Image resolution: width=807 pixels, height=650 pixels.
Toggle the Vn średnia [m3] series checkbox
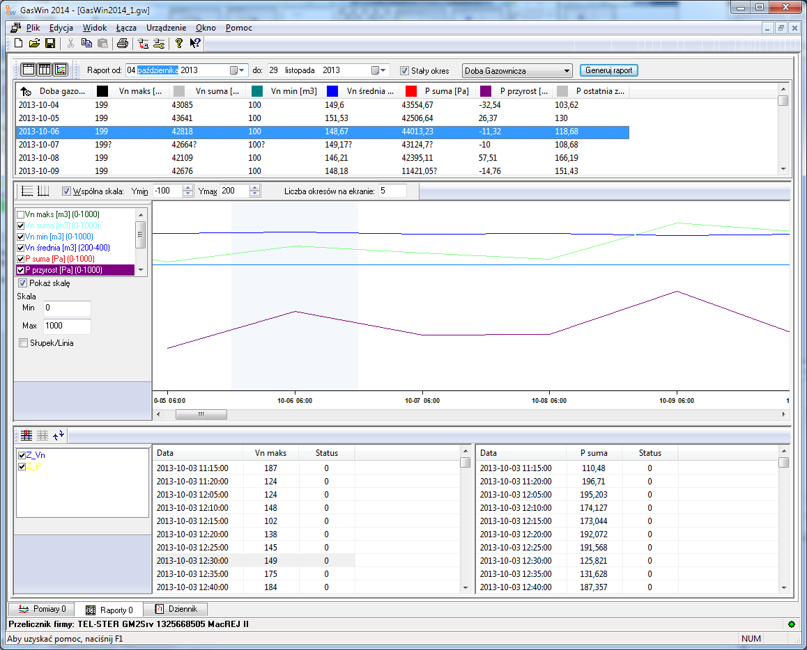(x=21, y=248)
